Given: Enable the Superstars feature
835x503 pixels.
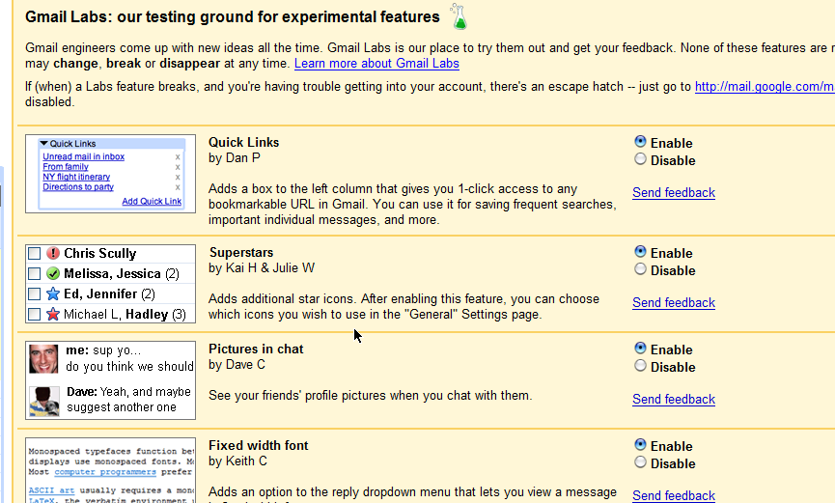Looking at the screenshot, I should tap(640, 251).
